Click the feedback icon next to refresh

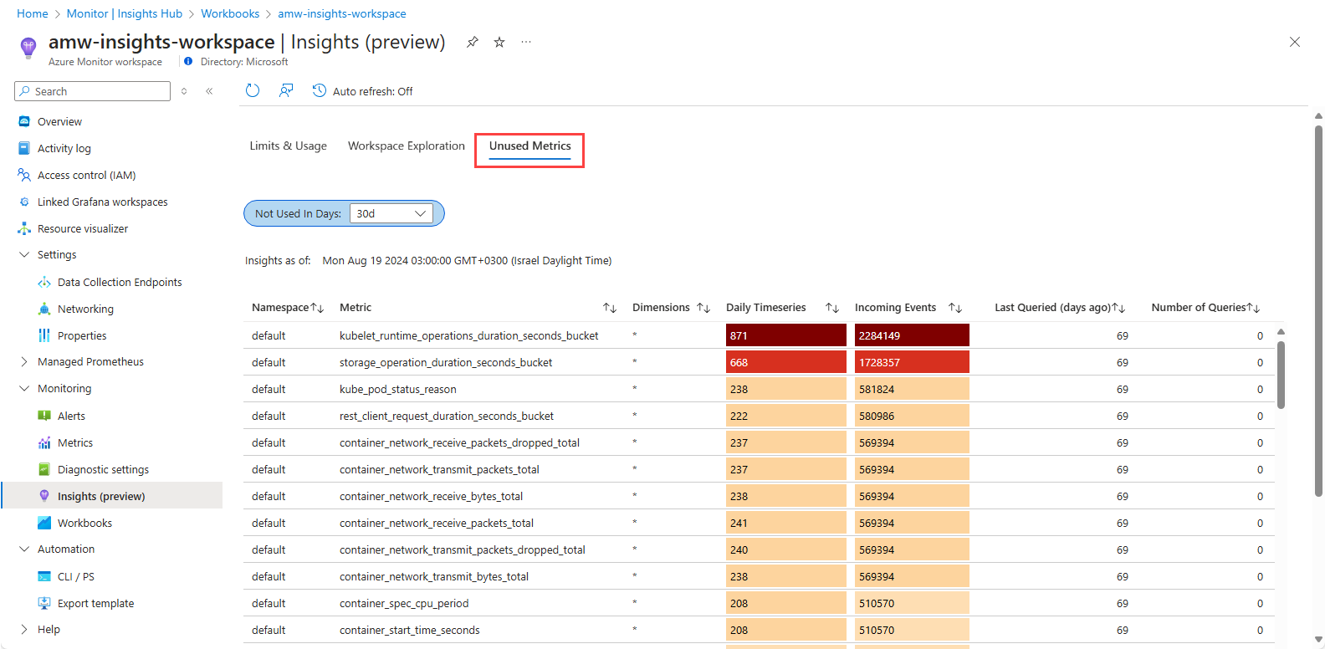286,90
